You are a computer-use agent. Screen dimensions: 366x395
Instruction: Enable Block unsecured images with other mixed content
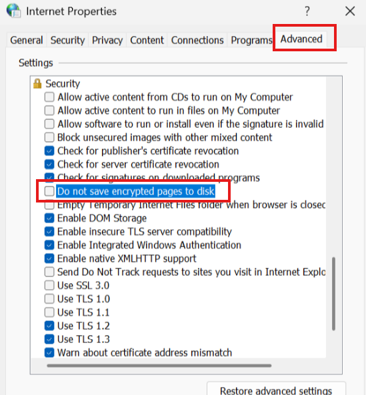(x=49, y=137)
